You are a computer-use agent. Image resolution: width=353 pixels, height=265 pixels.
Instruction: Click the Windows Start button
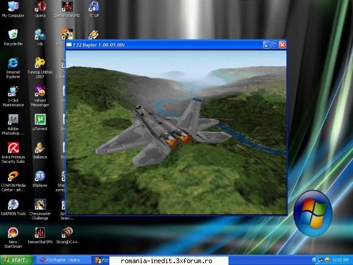[x=16, y=260]
